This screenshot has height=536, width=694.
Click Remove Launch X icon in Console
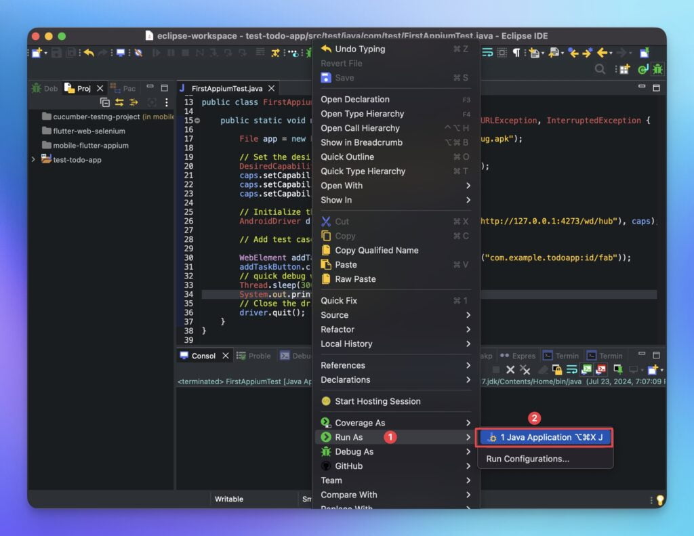point(510,369)
